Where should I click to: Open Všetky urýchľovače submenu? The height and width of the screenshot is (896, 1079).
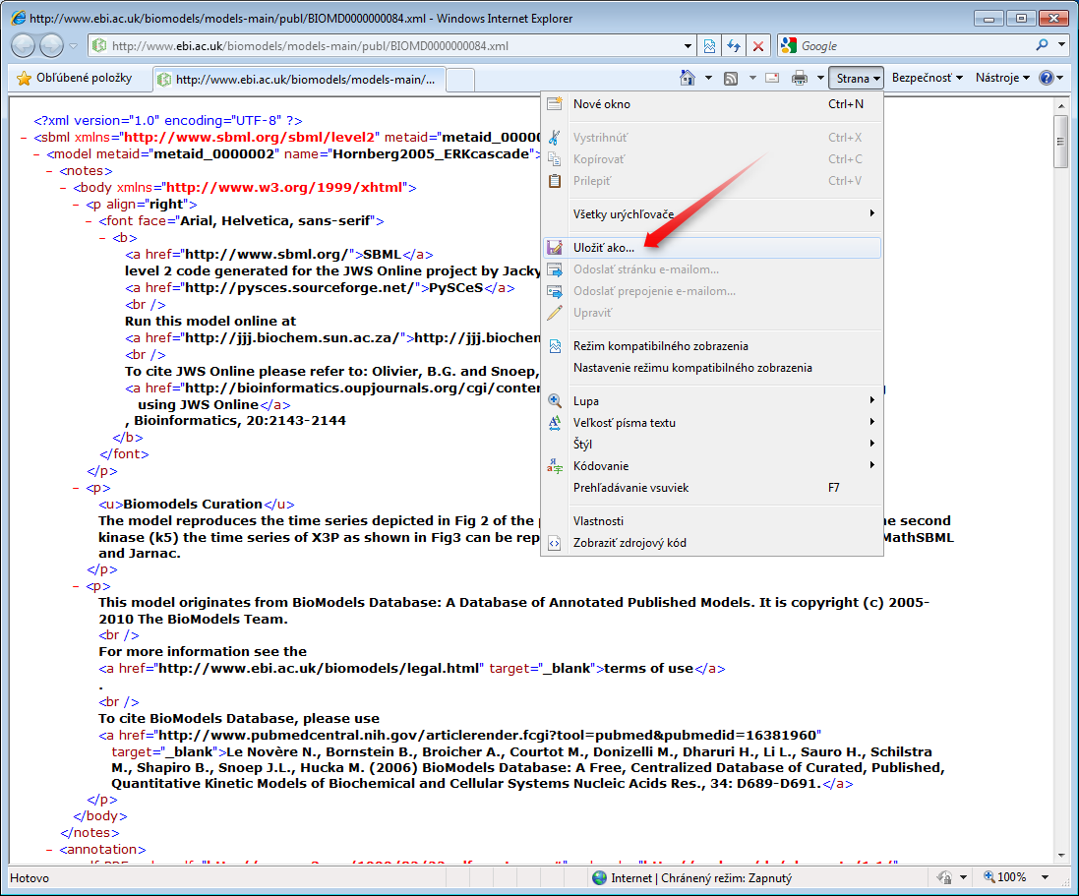pos(711,214)
